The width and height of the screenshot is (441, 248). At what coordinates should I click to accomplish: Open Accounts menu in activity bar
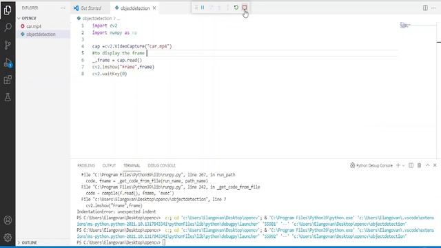[x=8, y=220]
